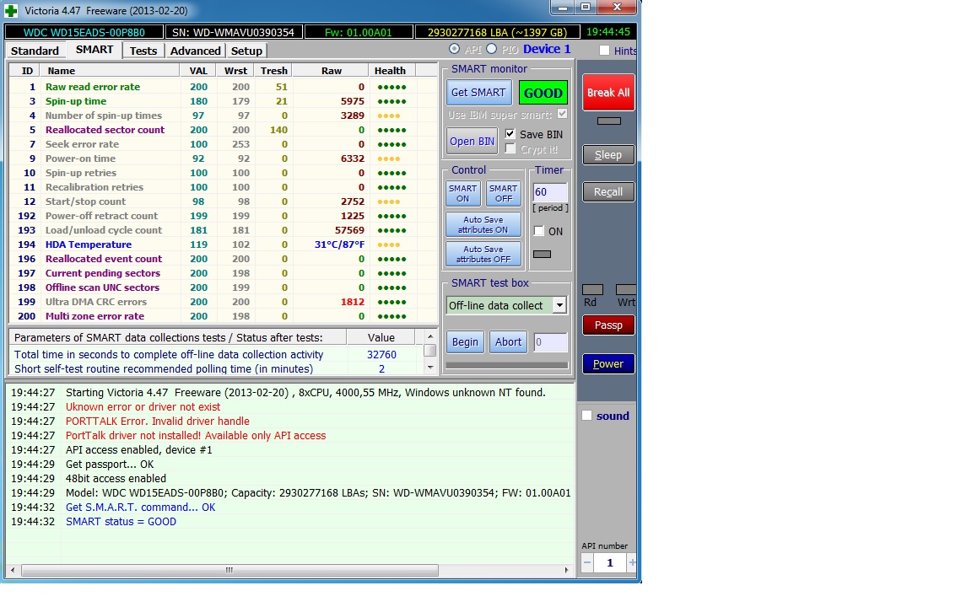Select the API access radio button
Screen dimensions: 972x607
pos(455,49)
